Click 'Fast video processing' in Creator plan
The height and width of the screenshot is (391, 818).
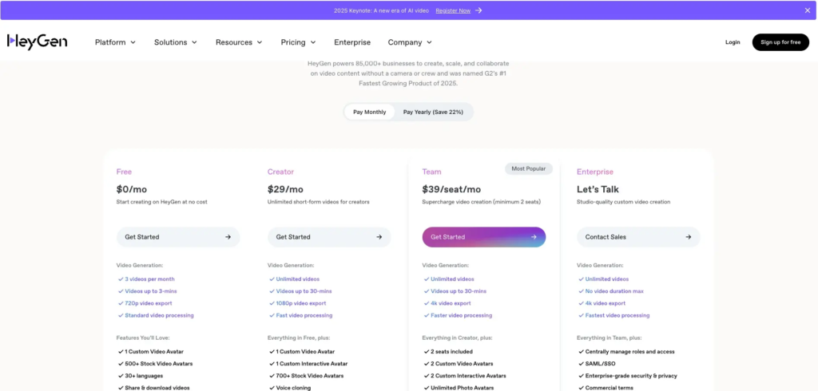(x=304, y=315)
